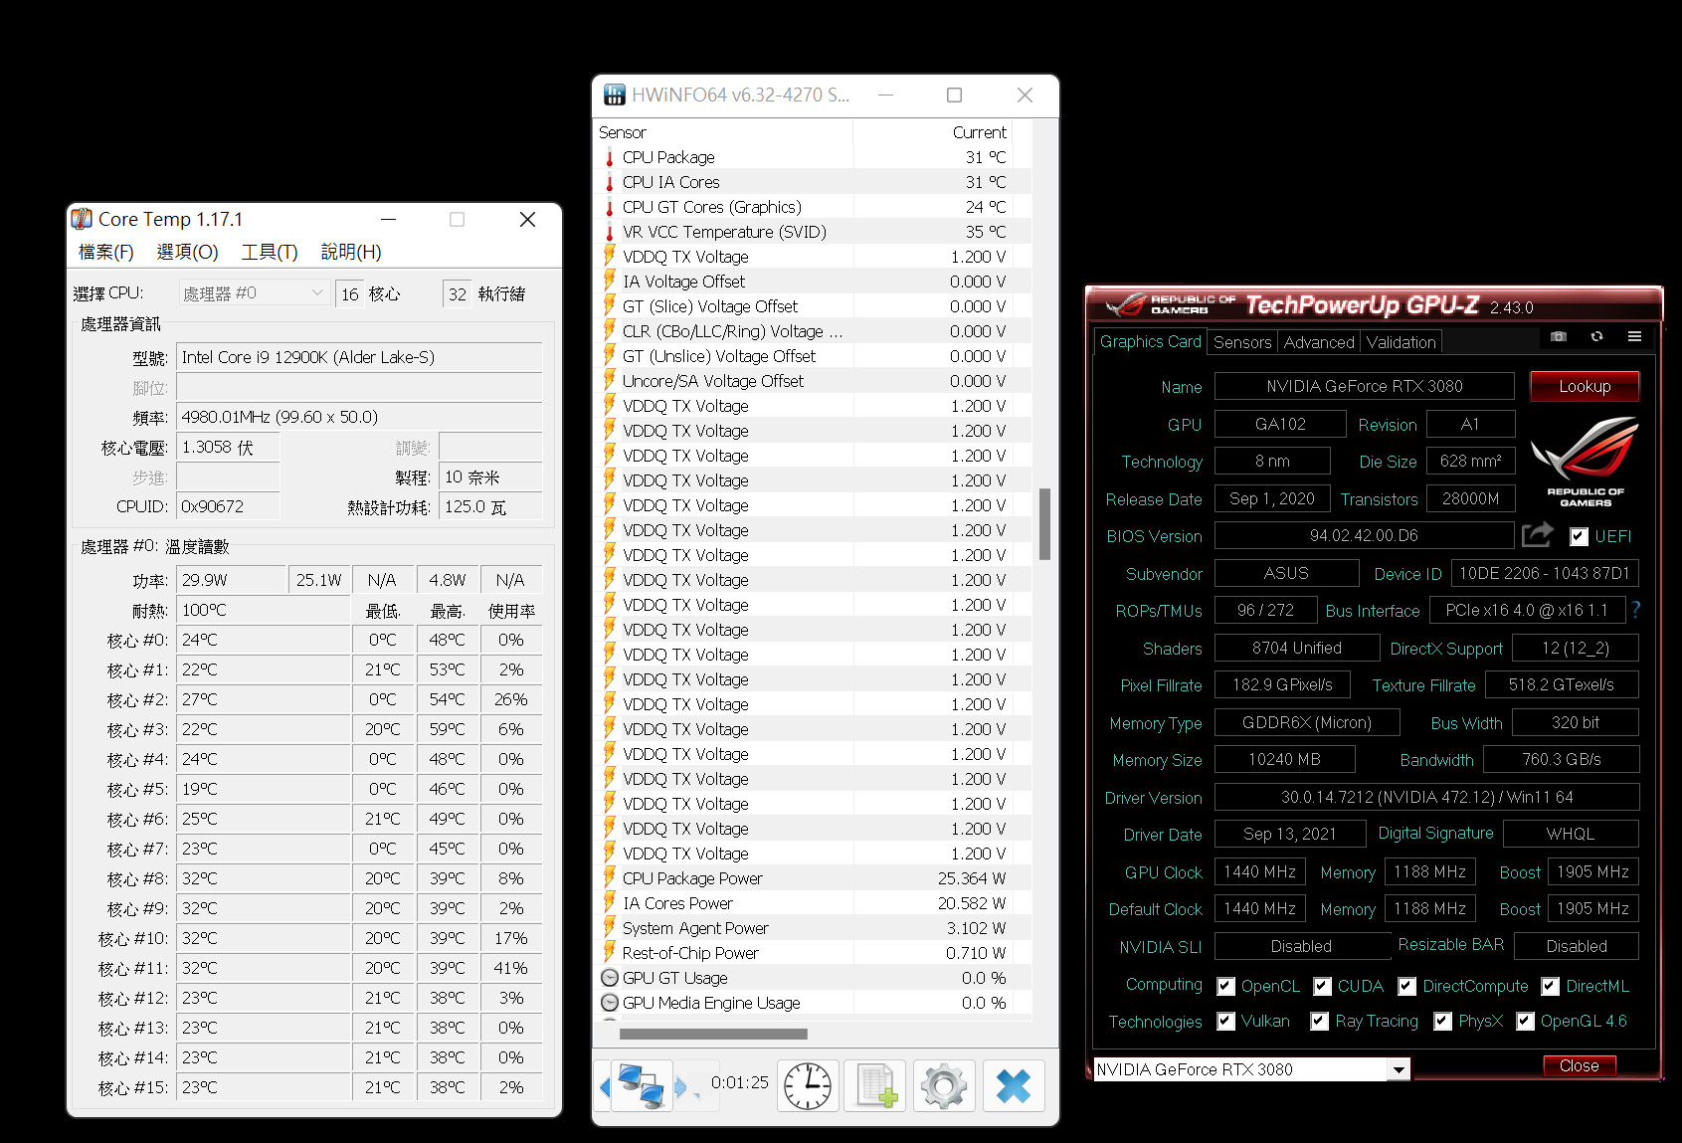The height and width of the screenshot is (1143, 1682).
Task: Click the GPU-Z Memory Type value GDDR6X (Micron)
Action: point(1307,722)
